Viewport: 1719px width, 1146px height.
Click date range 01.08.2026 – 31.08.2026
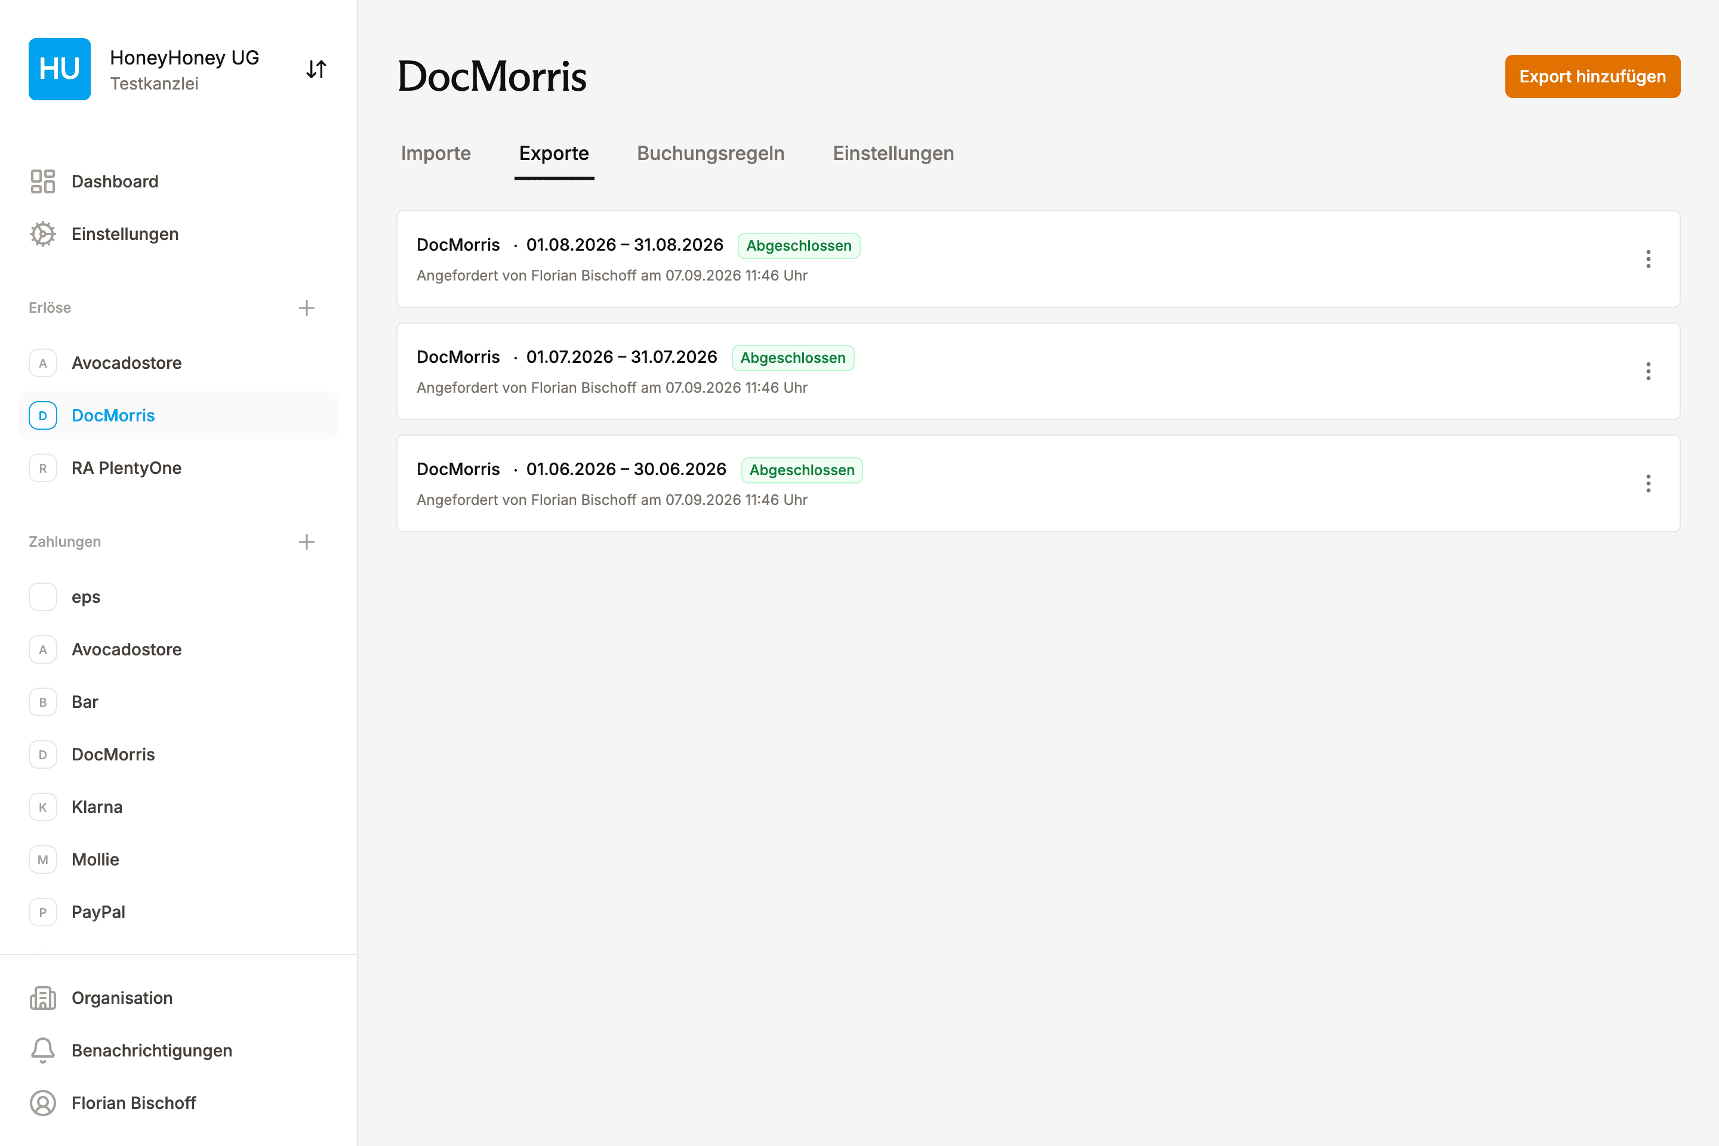tap(625, 245)
